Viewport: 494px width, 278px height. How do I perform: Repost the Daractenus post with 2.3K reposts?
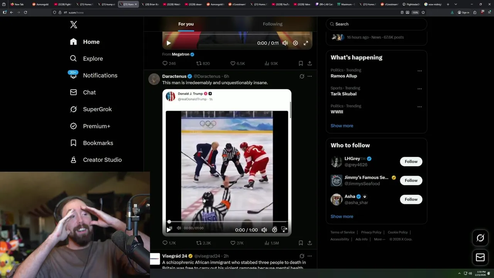tap(203, 243)
